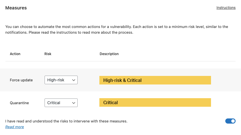Click the Action column header
The height and width of the screenshot is (135, 241).
pyautogui.click(x=15, y=54)
